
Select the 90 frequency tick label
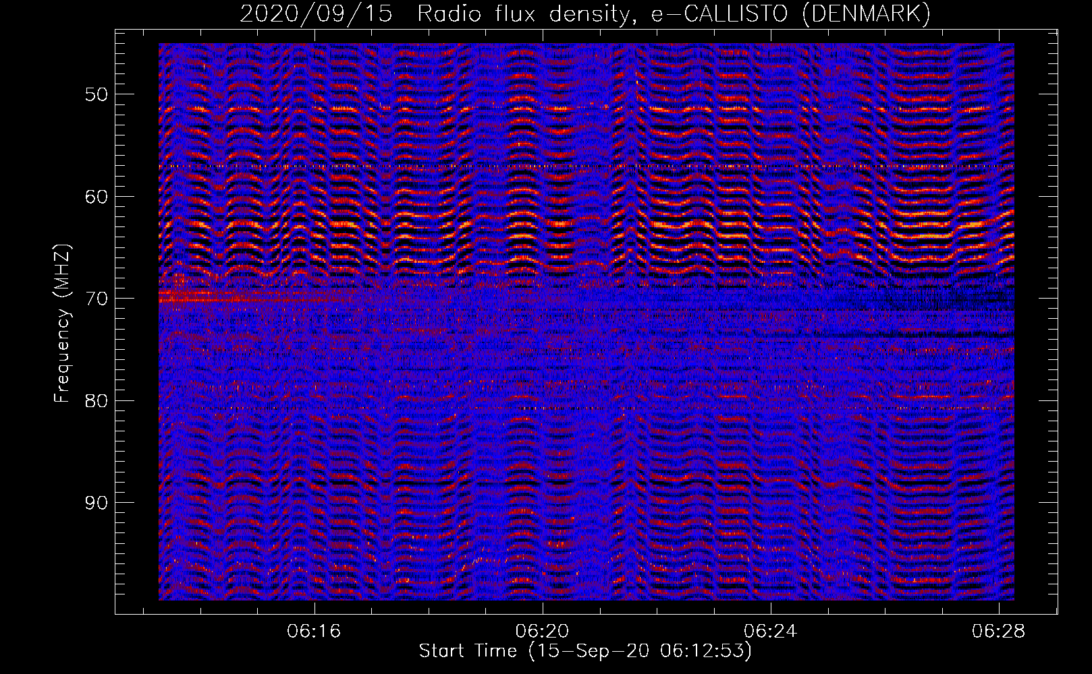coord(97,503)
